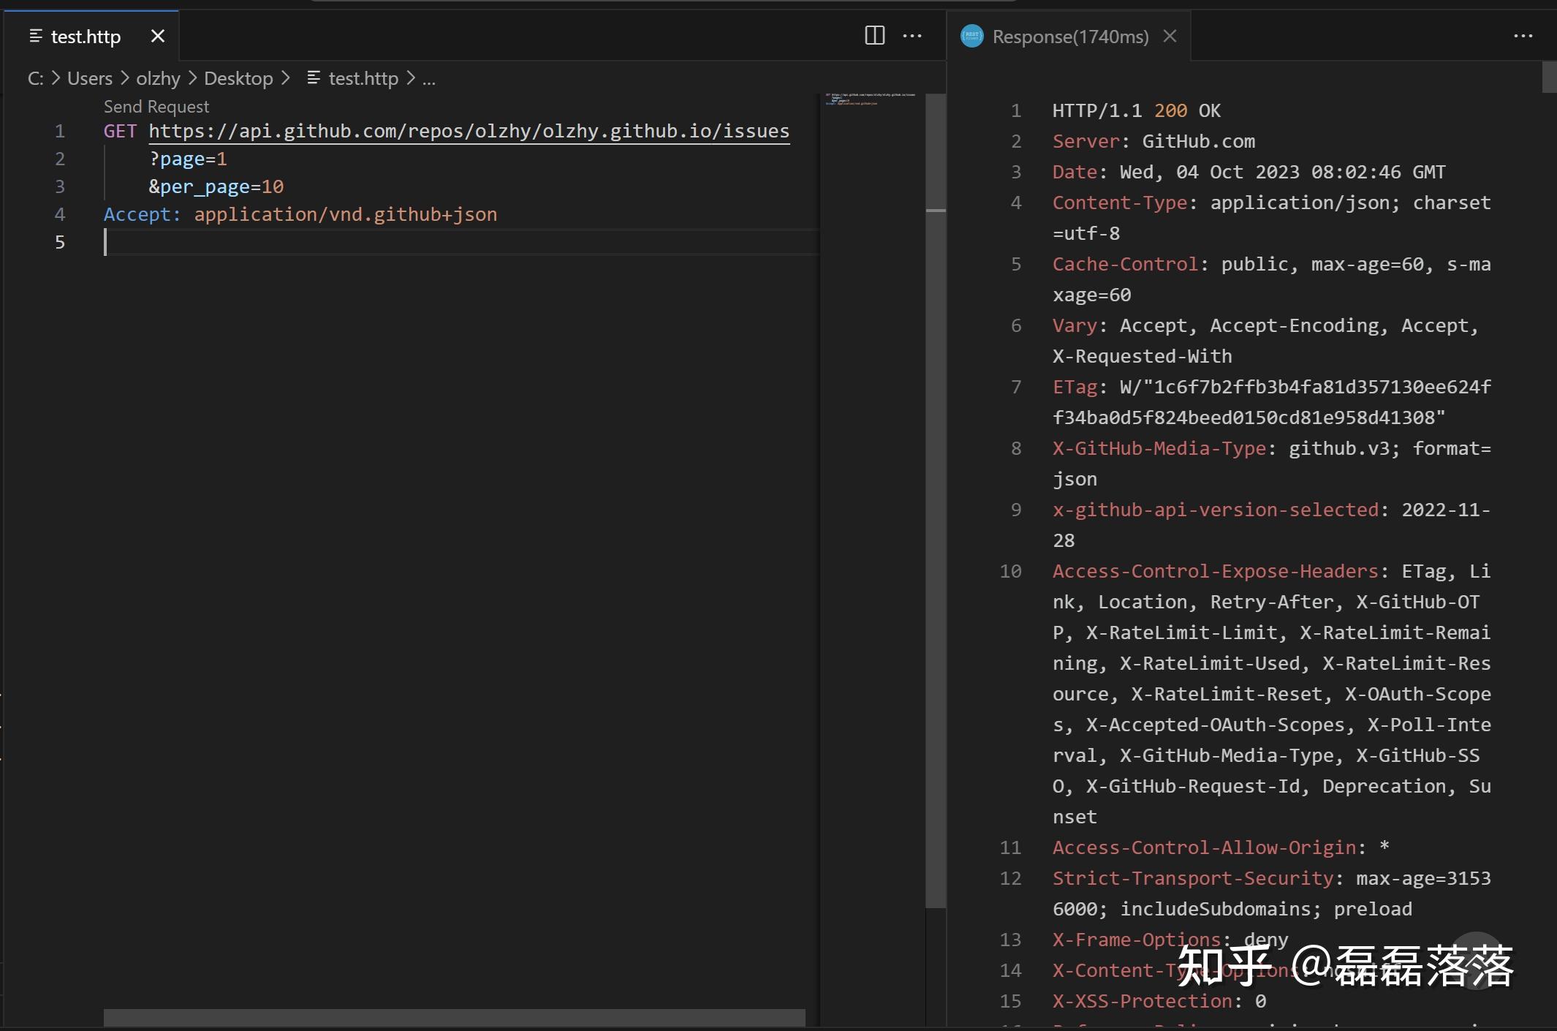The height and width of the screenshot is (1031, 1557).
Task: Place cursor on empty line 5
Action: [461, 242]
